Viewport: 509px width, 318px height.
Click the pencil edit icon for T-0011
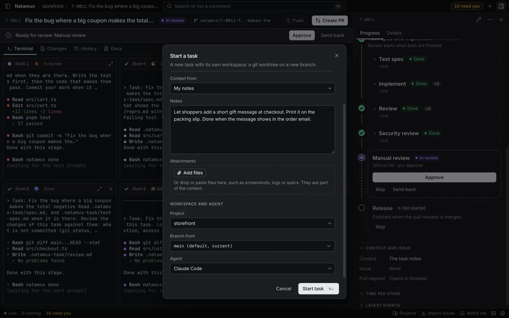478,20
